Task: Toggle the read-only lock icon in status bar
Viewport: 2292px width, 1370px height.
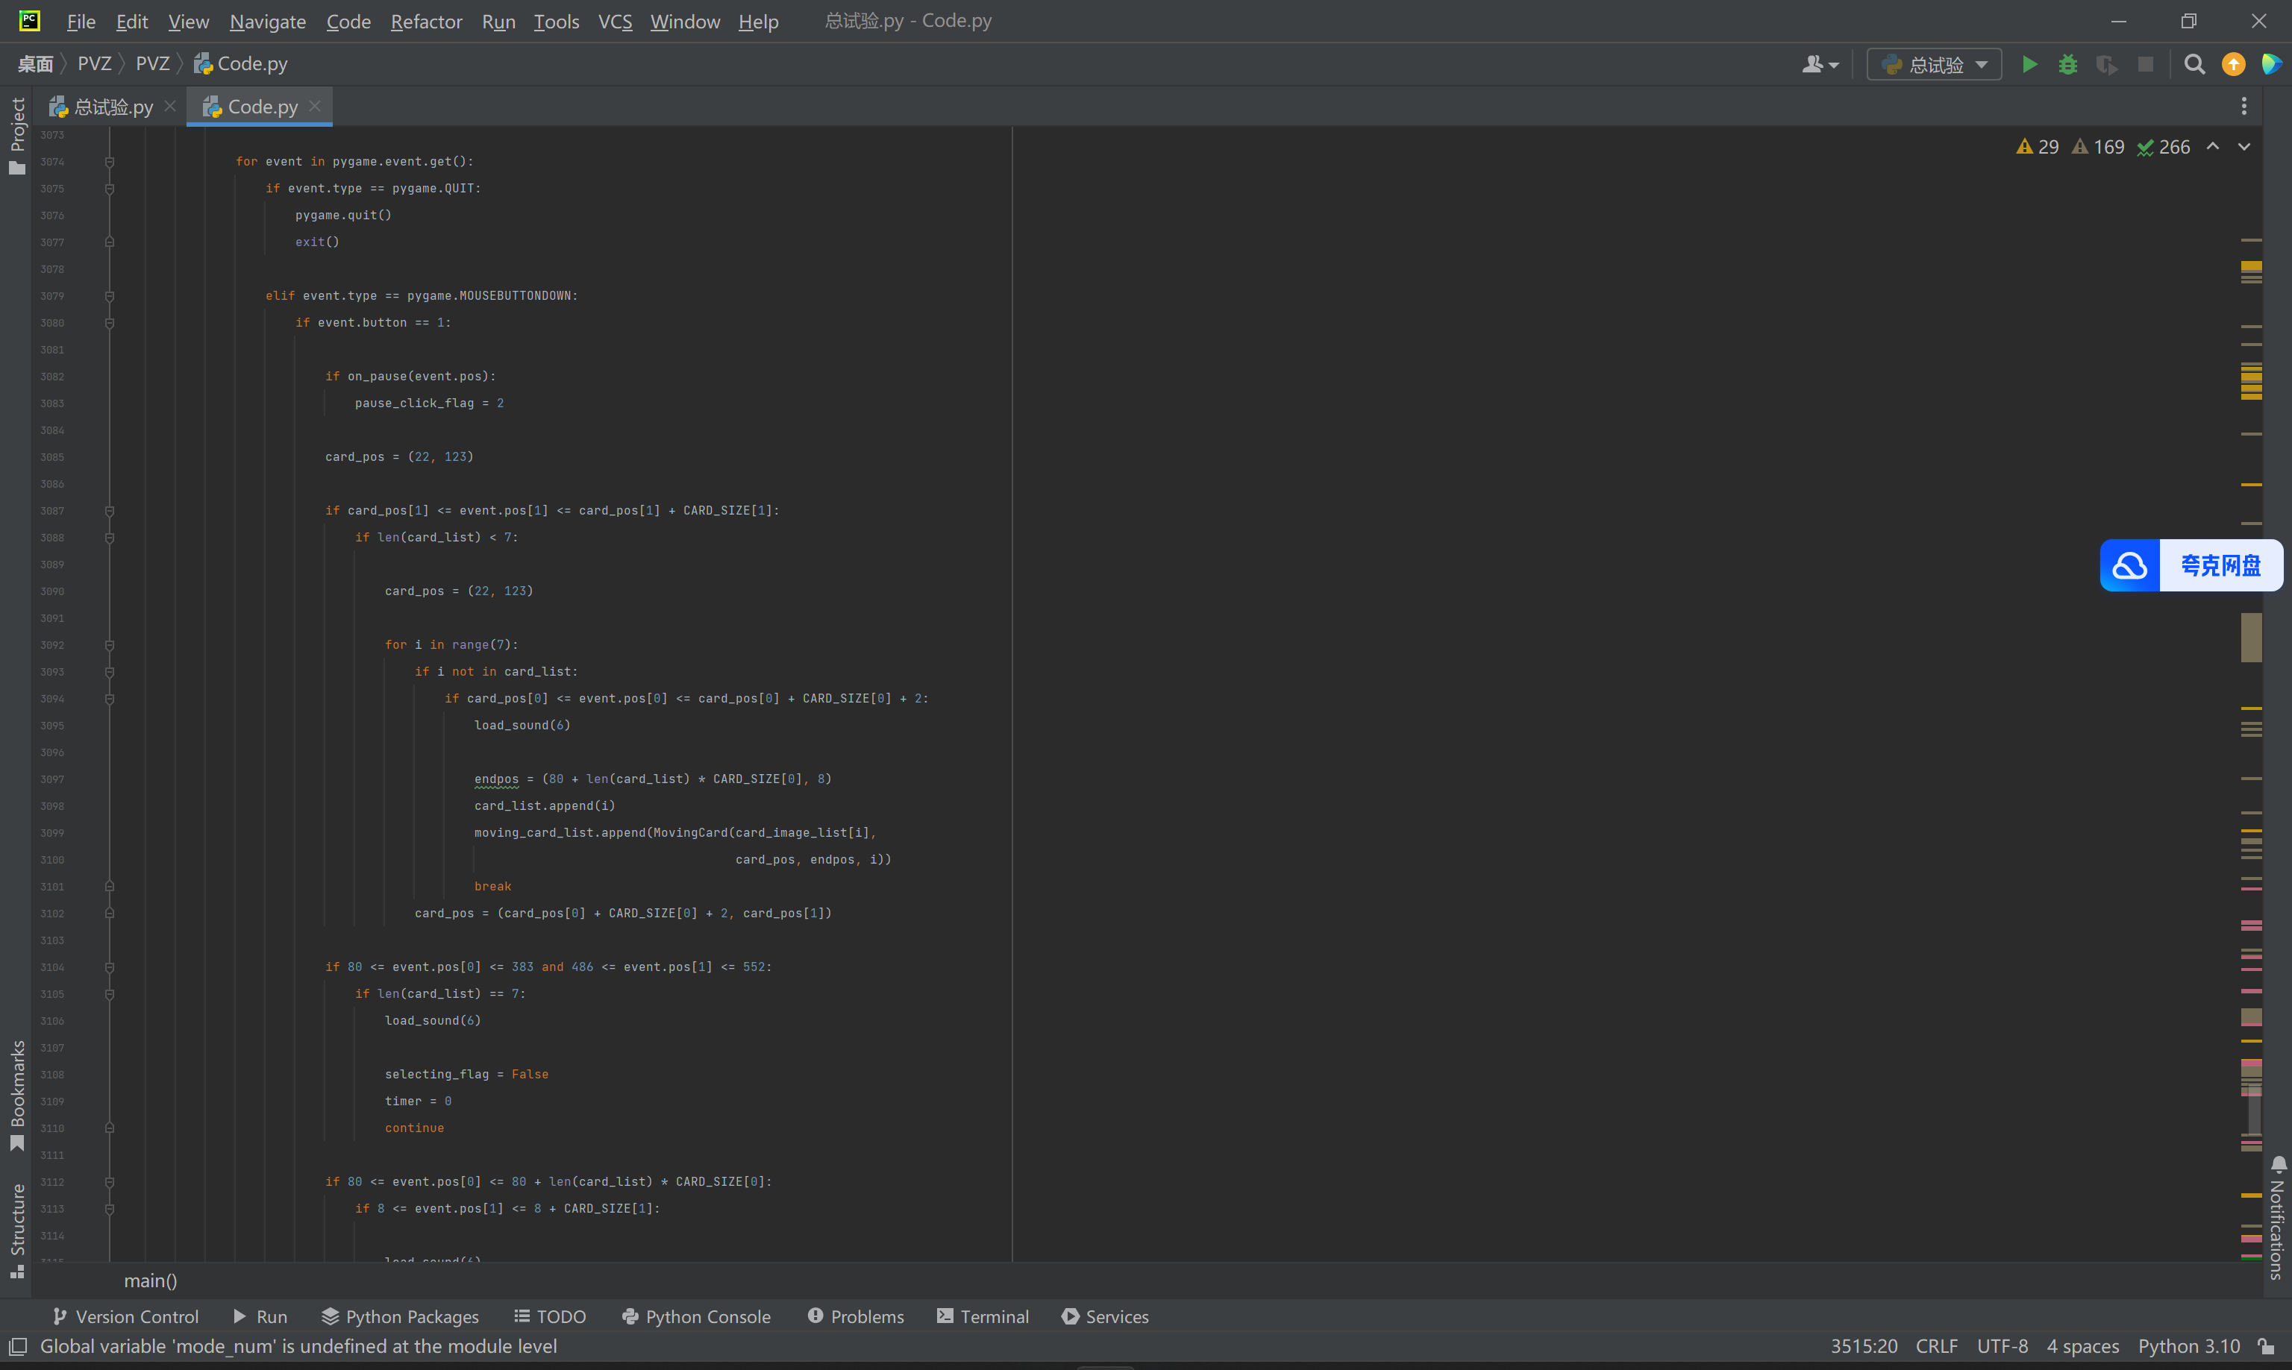Action: tap(2265, 1346)
